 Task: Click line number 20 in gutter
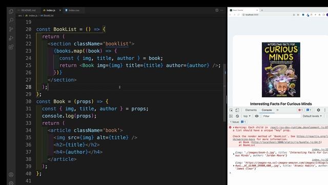coord(29,29)
